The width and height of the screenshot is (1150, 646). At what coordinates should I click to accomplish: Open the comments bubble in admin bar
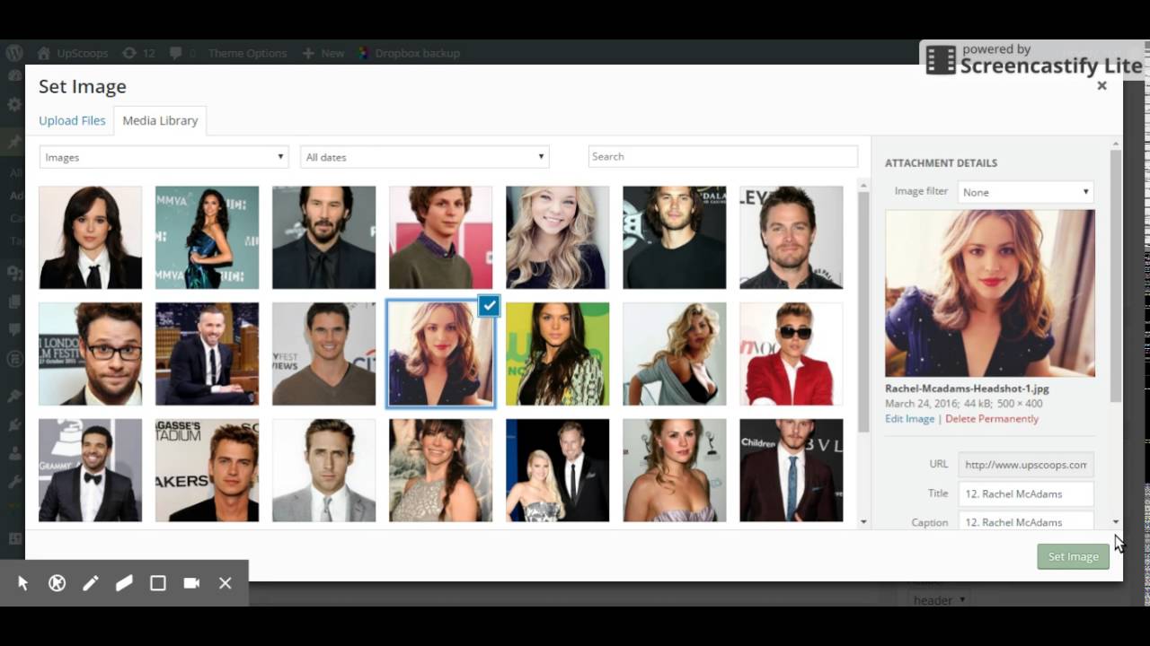click(182, 53)
